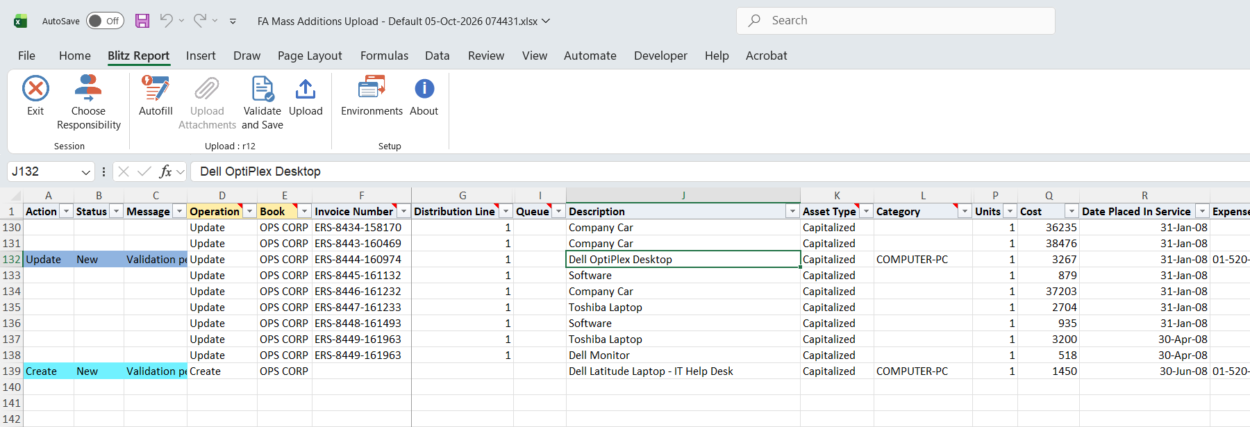Click the formula bar options dots handle
This screenshot has width=1250, height=427.
tap(103, 171)
